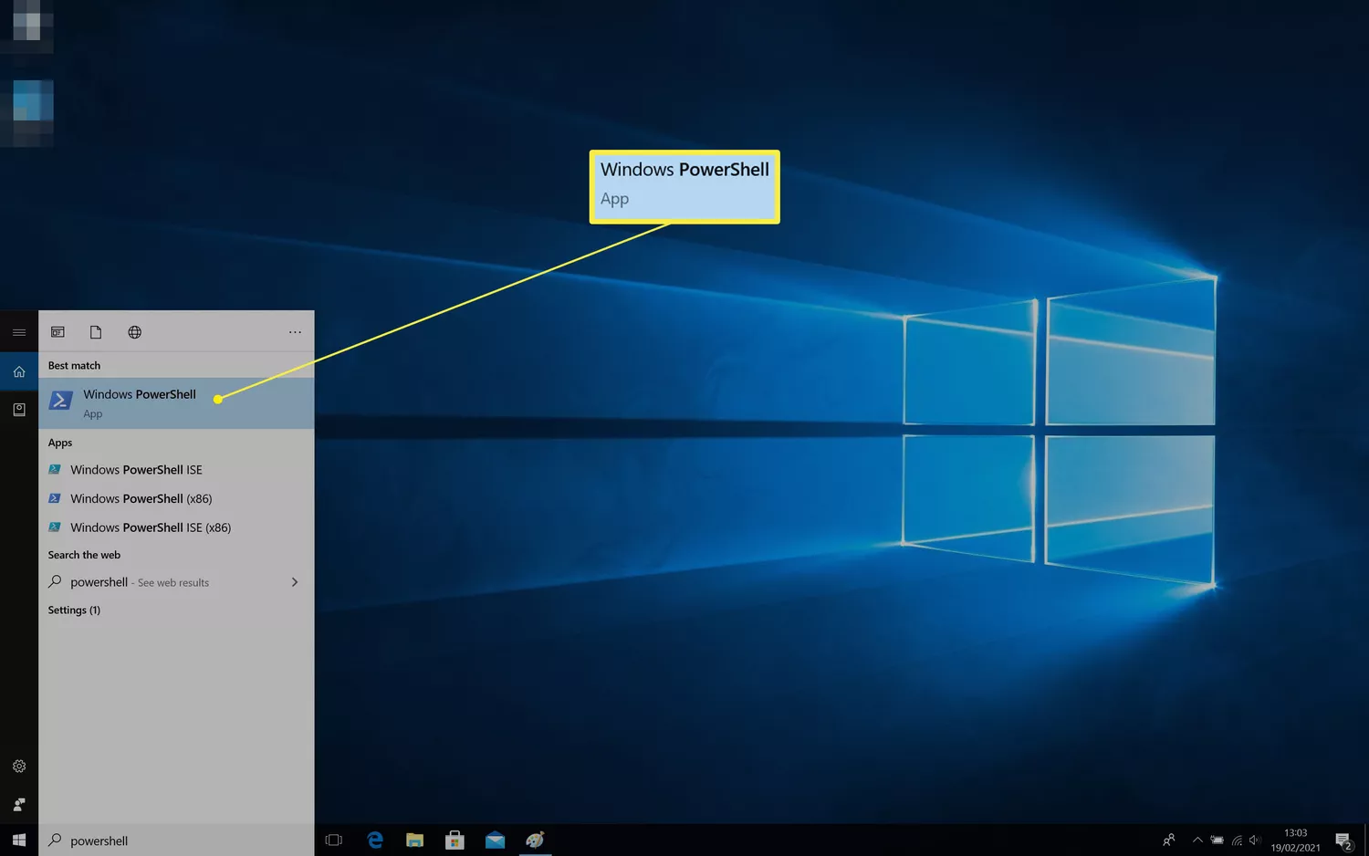Open search settings gear icon
This screenshot has width=1369, height=856.
(x=19, y=767)
